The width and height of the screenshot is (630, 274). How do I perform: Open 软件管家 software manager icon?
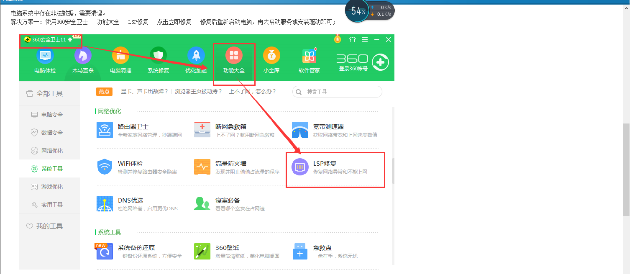pyautogui.click(x=309, y=56)
